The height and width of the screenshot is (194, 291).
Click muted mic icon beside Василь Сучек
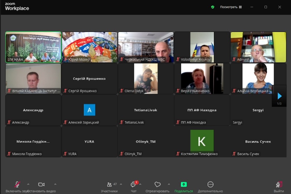[234, 154]
